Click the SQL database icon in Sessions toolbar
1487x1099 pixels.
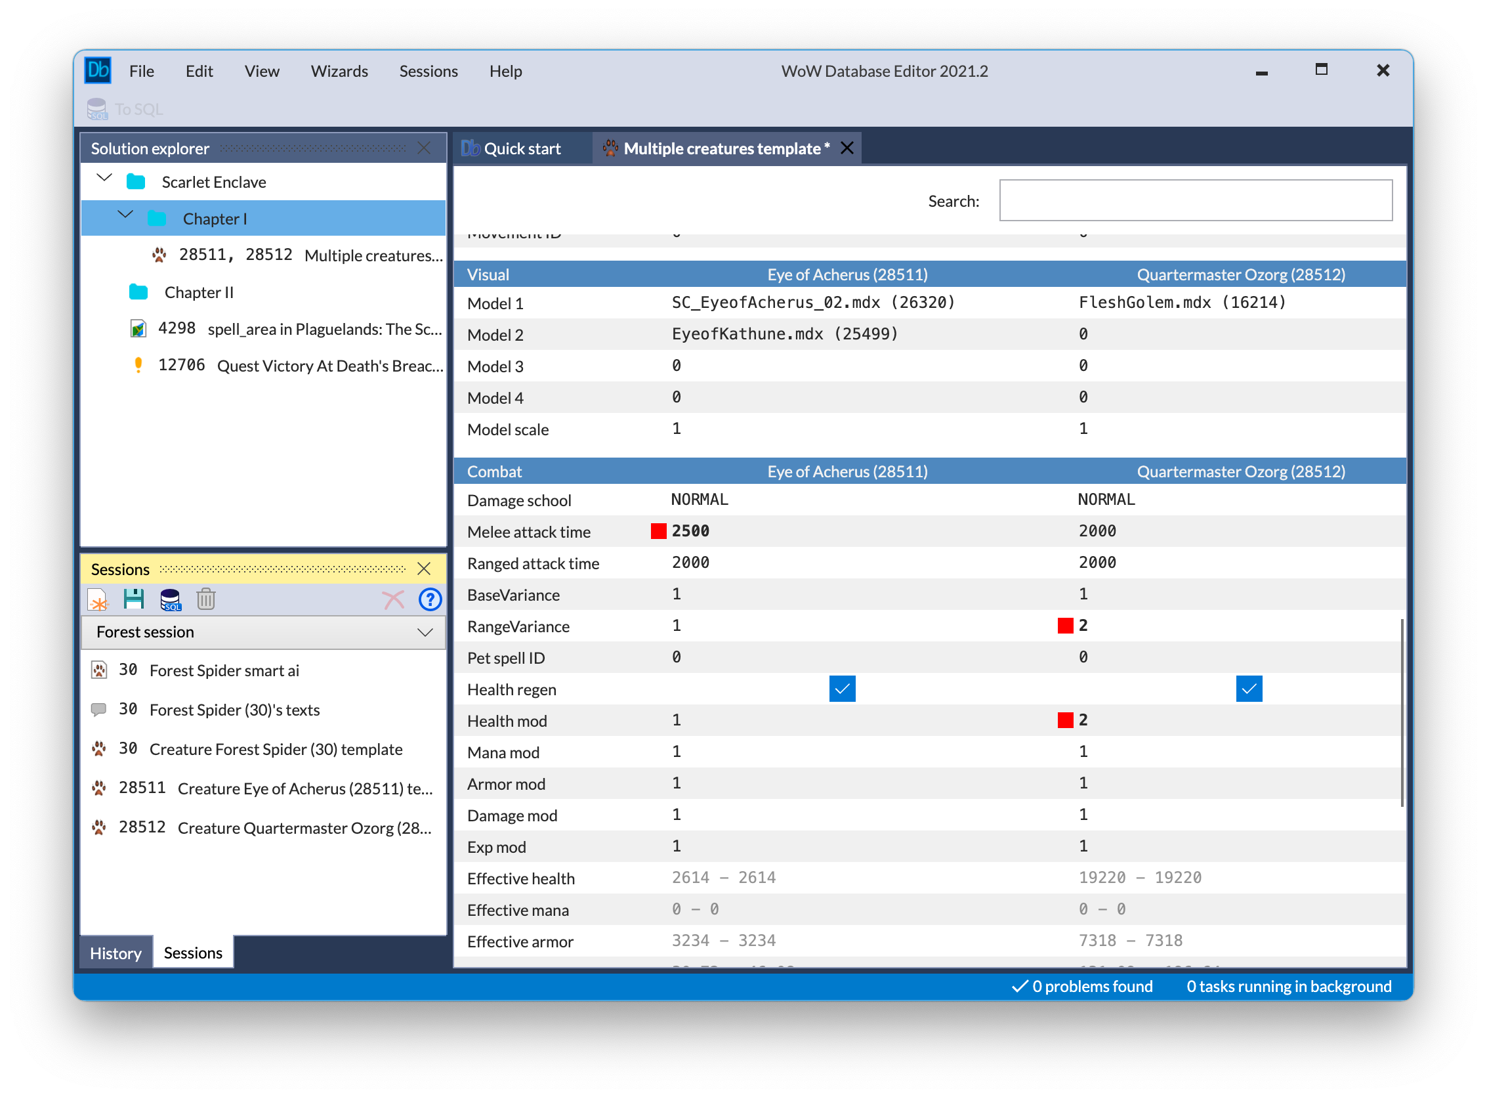tap(170, 599)
